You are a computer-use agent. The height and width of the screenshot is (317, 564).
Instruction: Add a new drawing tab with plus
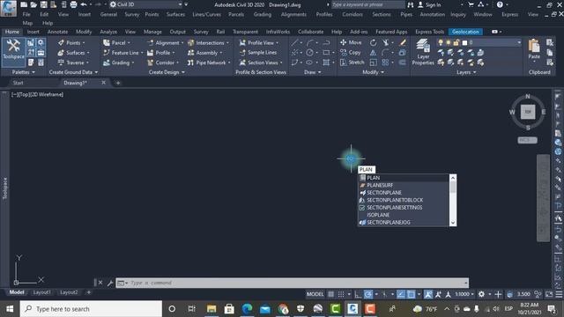(x=117, y=83)
